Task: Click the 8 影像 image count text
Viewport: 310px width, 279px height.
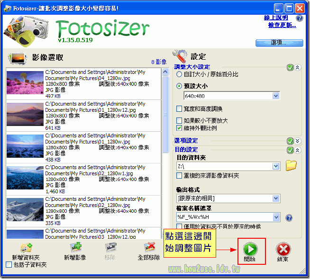Action: pos(159,62)
